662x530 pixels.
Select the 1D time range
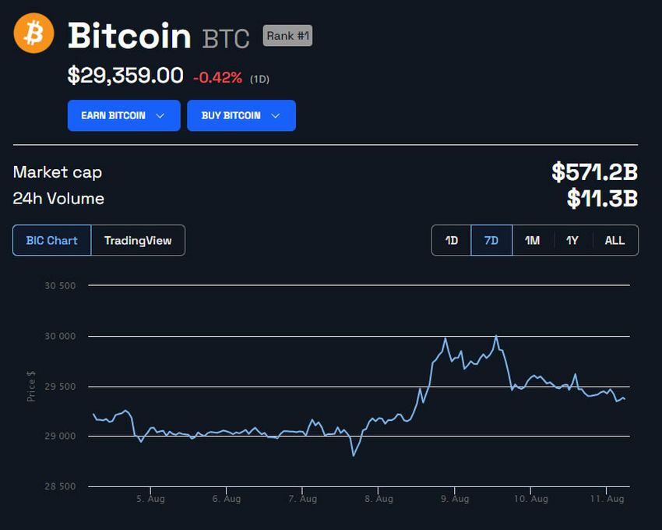451,240
